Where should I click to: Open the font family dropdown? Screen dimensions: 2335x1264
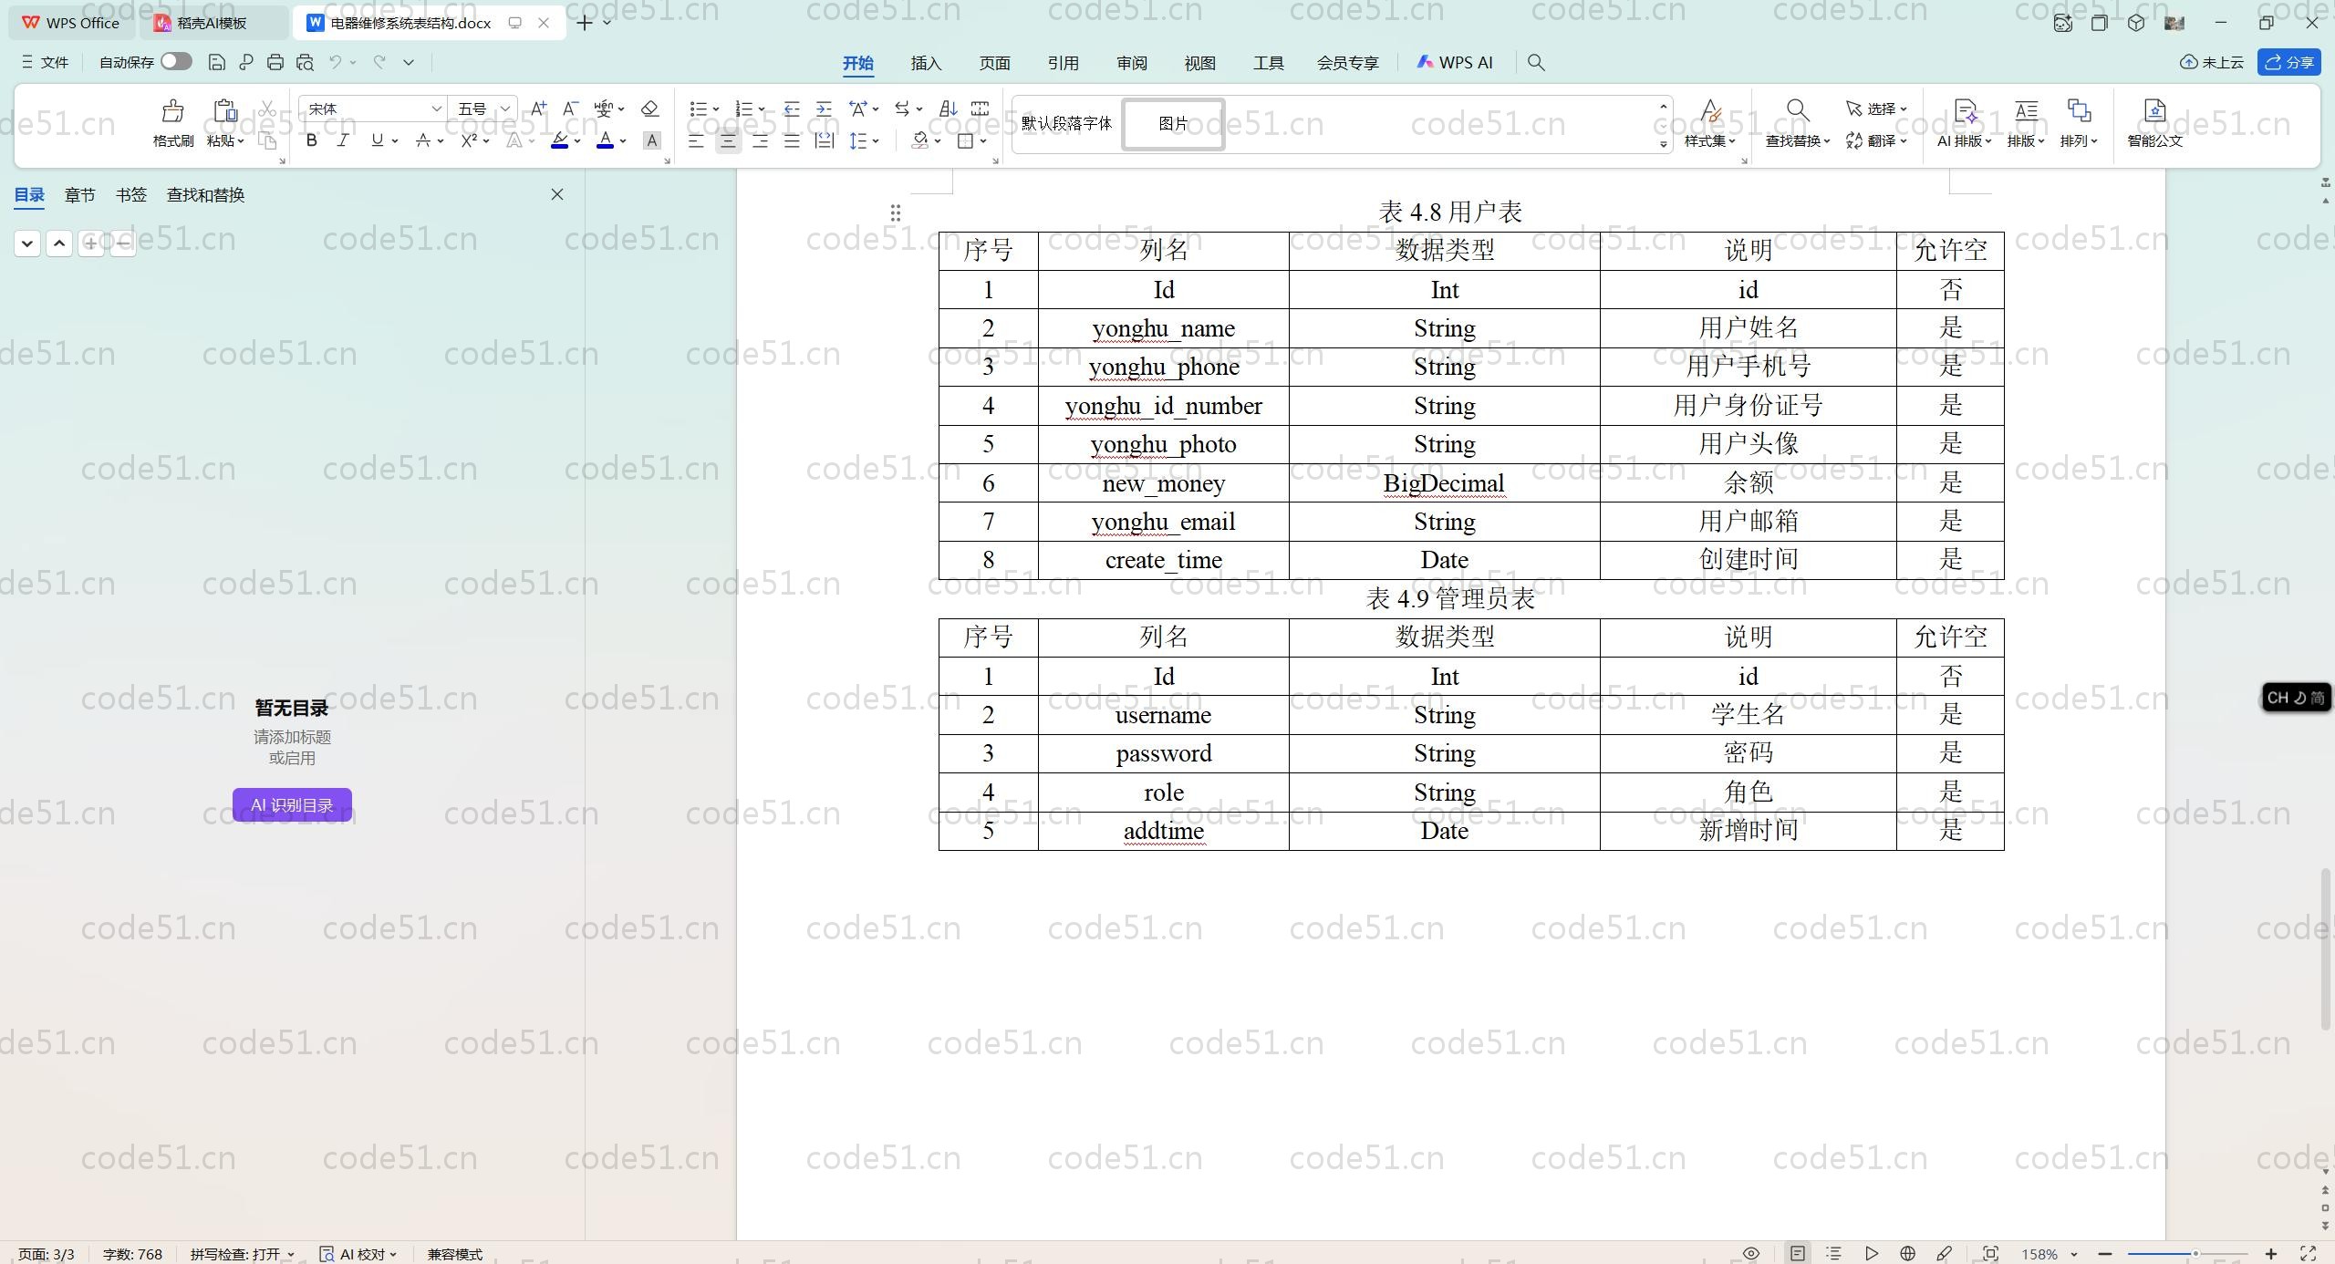pos(437,109)
